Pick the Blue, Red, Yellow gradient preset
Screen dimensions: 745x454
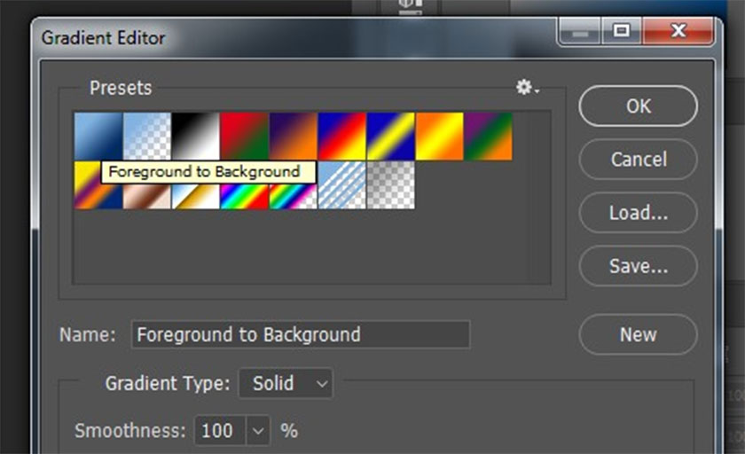[342, 136]
